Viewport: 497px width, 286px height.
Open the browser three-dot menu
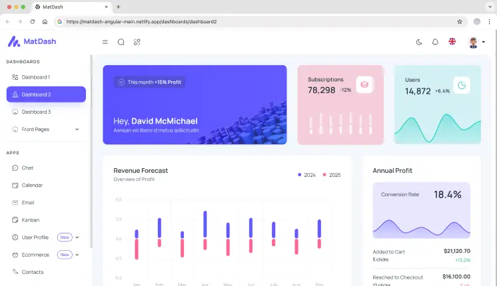click(x=489, y=21)
